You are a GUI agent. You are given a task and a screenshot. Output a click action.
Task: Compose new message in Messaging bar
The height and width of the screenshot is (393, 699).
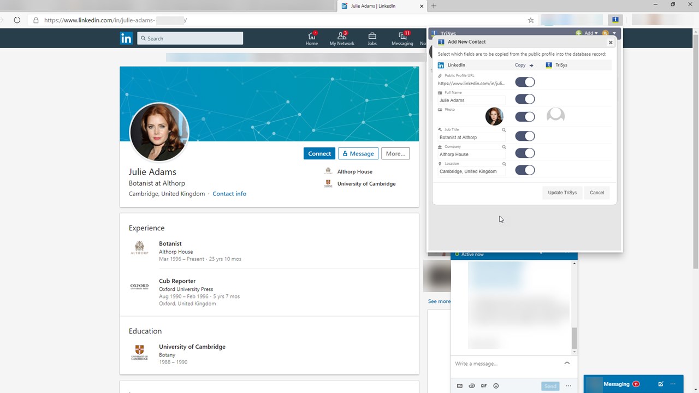tap(661, 384)
